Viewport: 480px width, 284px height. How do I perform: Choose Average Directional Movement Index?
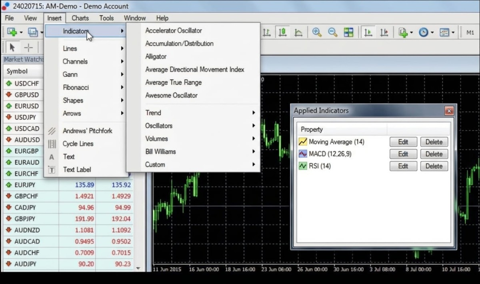[195, 69]
